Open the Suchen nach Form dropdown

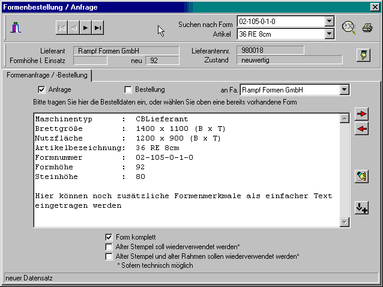(x=329, y=22)
